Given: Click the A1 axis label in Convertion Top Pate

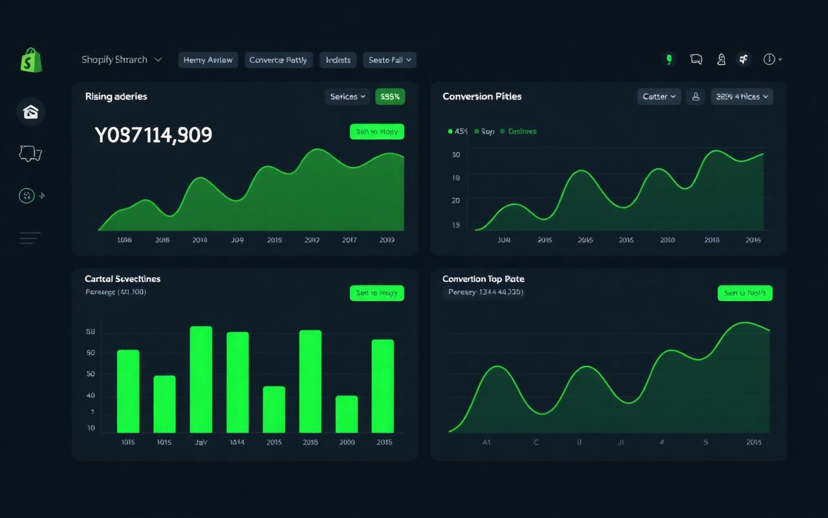Looking at the screenshot, I should point(486,443).
